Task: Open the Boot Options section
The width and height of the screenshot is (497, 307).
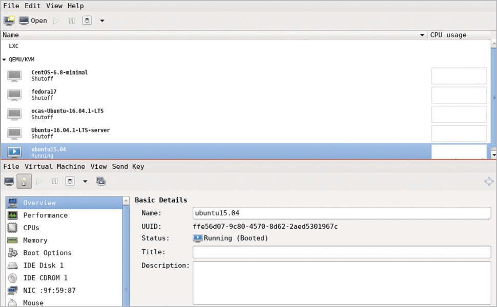Action: (x=47, y=253)
